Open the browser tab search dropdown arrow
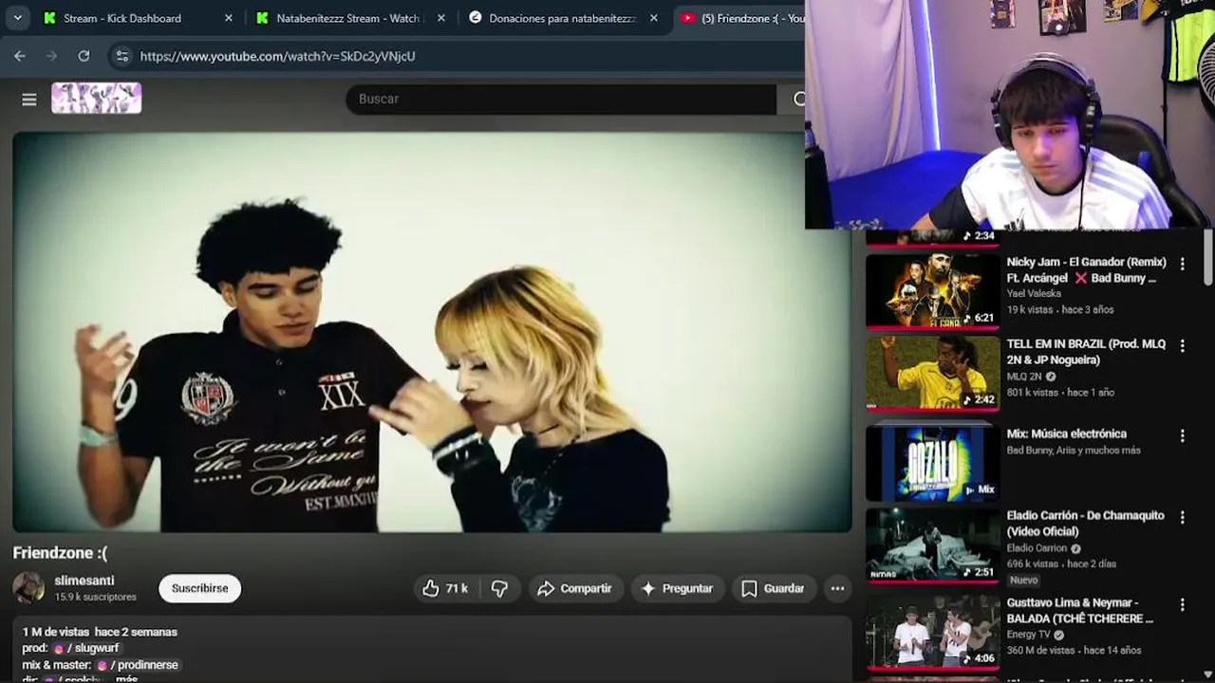This screenshot has width=1215, height=683. (x=17, y=18)
